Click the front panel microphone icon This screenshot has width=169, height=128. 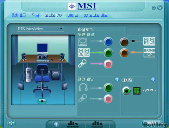pyautogui.click(x=82, y=98)
